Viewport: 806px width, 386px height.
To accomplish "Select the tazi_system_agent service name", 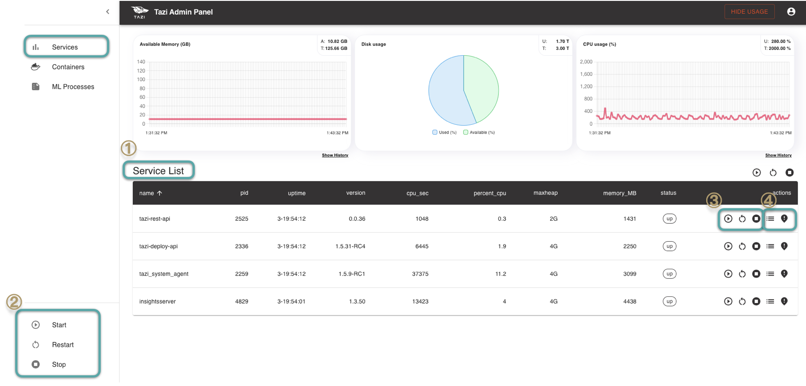I will click(x=164, y=274).
